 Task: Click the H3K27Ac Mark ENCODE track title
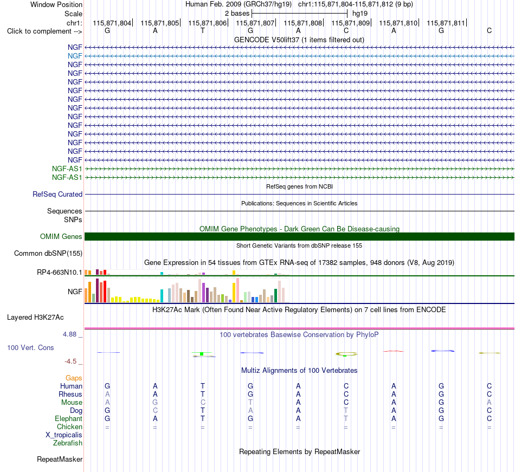[x=299, y=309]
